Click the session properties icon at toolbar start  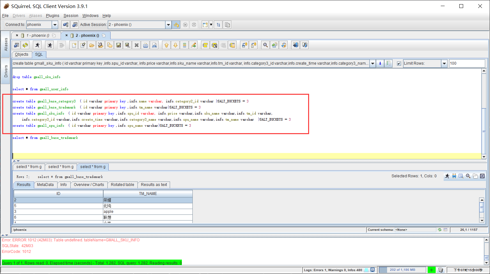pos(16,45)
